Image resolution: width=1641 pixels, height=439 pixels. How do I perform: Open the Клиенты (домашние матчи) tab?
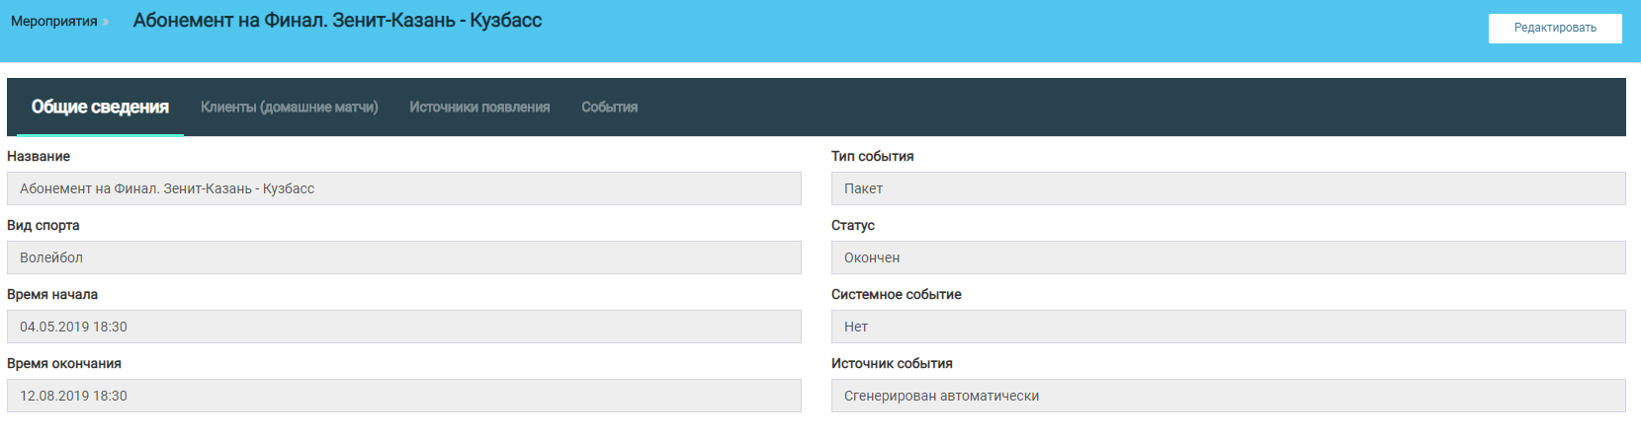click(289, 107)
